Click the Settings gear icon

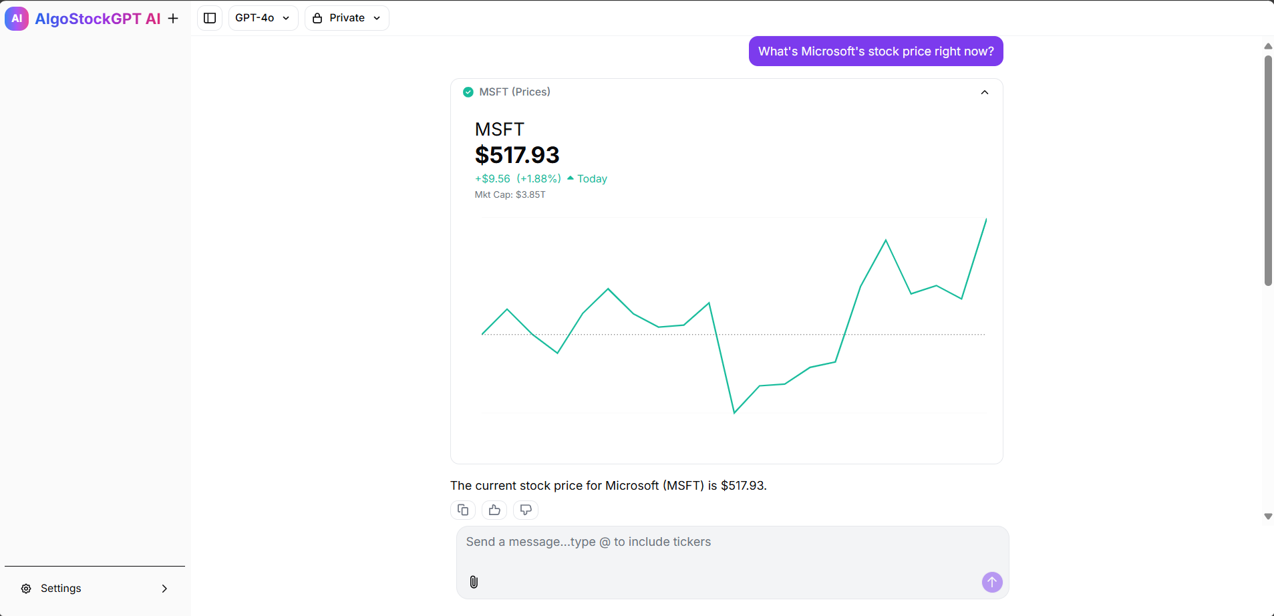[26, 589]
